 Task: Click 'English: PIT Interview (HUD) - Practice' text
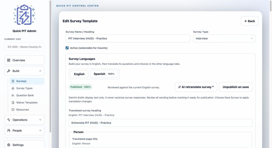tap(91, 115)
